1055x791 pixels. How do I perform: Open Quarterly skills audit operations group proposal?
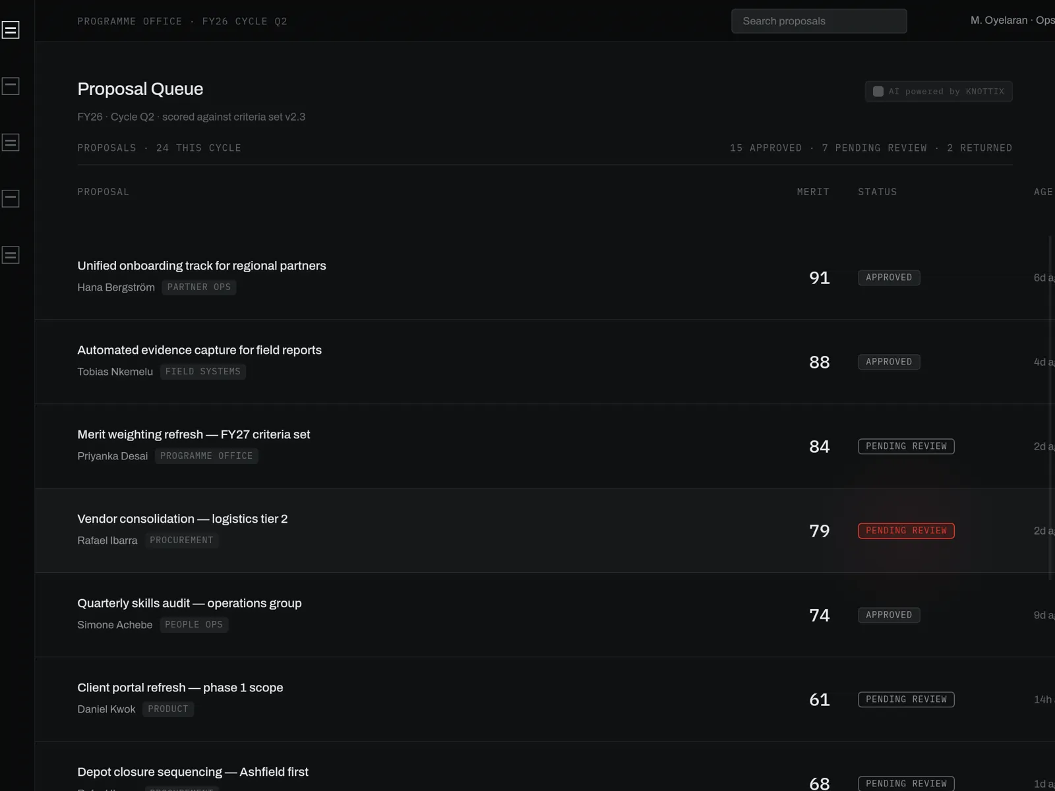(189, 603)
